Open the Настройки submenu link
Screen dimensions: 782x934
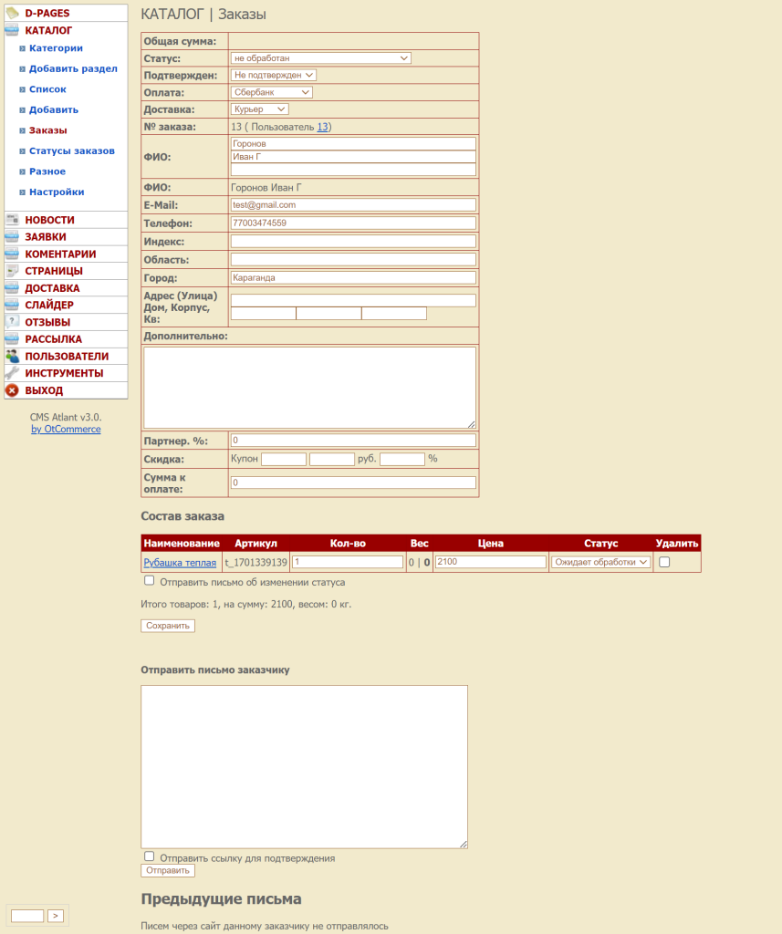(x=57, y=192)
